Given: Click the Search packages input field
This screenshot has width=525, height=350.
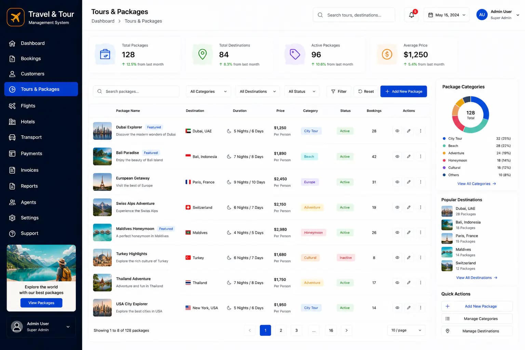Looking at the screenshot, I should point(136,92).
